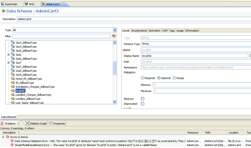The image size is (251, 148).
Task: Click inside the Display Name input field
Action: 194,56
